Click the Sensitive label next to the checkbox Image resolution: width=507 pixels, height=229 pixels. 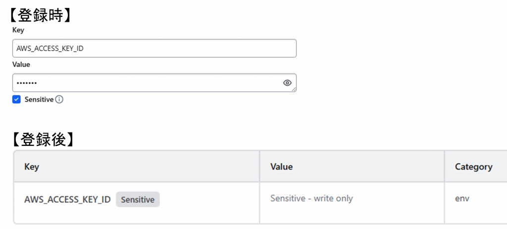pyautogui.click(x=39, y=99)
